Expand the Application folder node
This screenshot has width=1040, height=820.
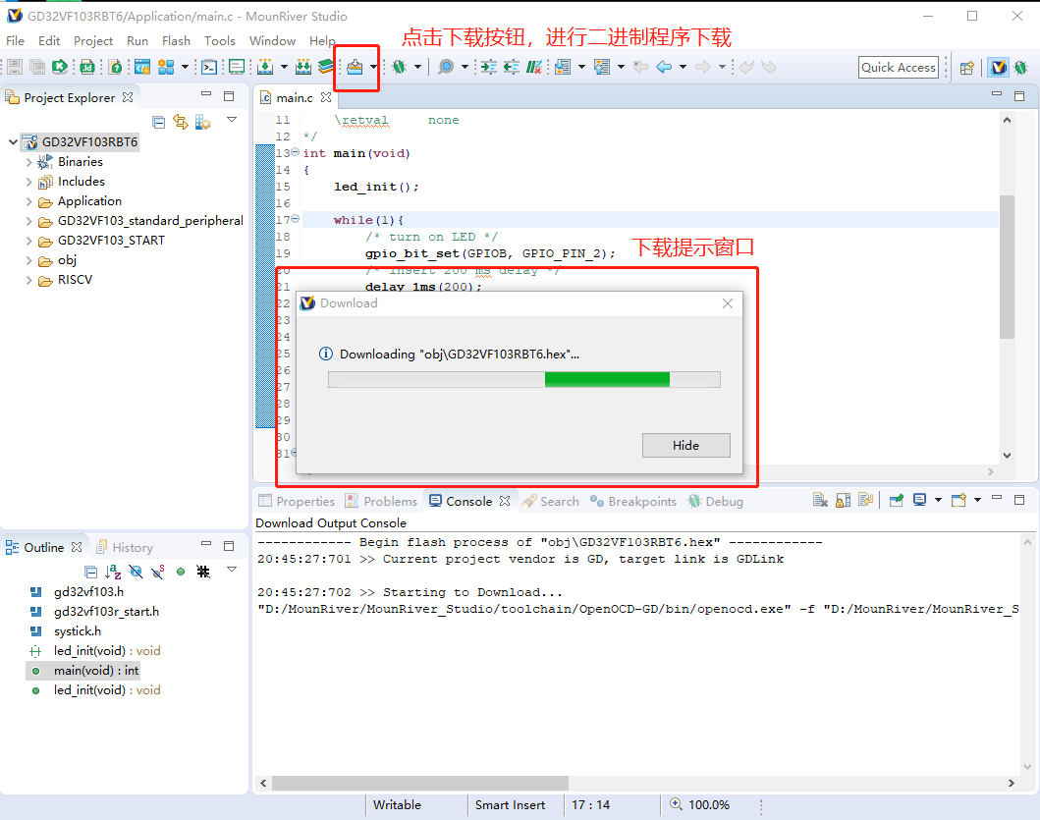coord(29,201)
